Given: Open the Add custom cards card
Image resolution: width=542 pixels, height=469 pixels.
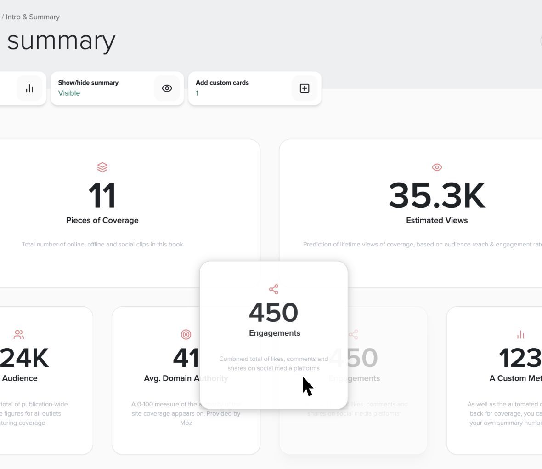Looking at the screenshot, I should tap(255, 88).
